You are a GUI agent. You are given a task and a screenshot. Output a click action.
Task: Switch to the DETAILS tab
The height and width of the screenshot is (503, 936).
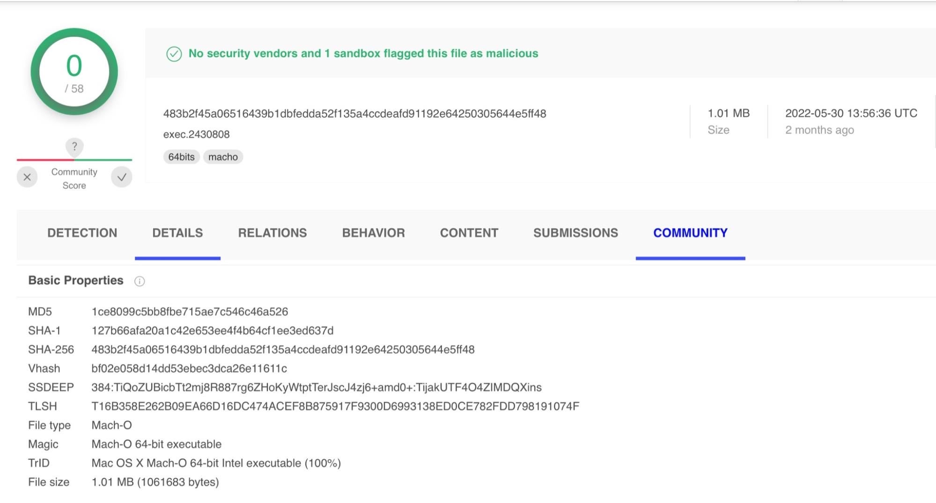[177, 233]
